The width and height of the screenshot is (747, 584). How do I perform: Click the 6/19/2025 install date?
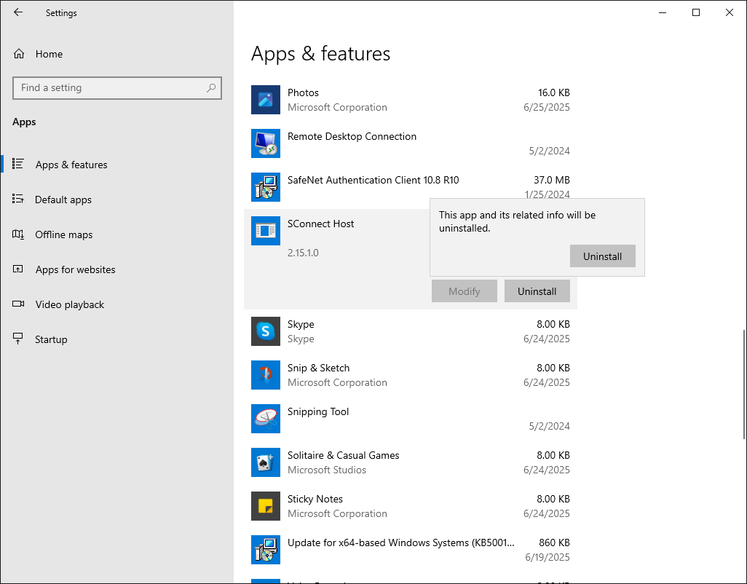coord(548,557)
